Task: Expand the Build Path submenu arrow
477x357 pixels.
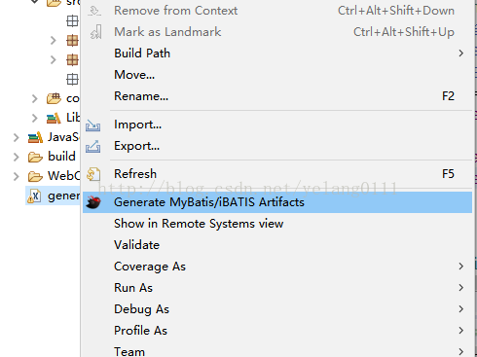Action: (461, 54)
